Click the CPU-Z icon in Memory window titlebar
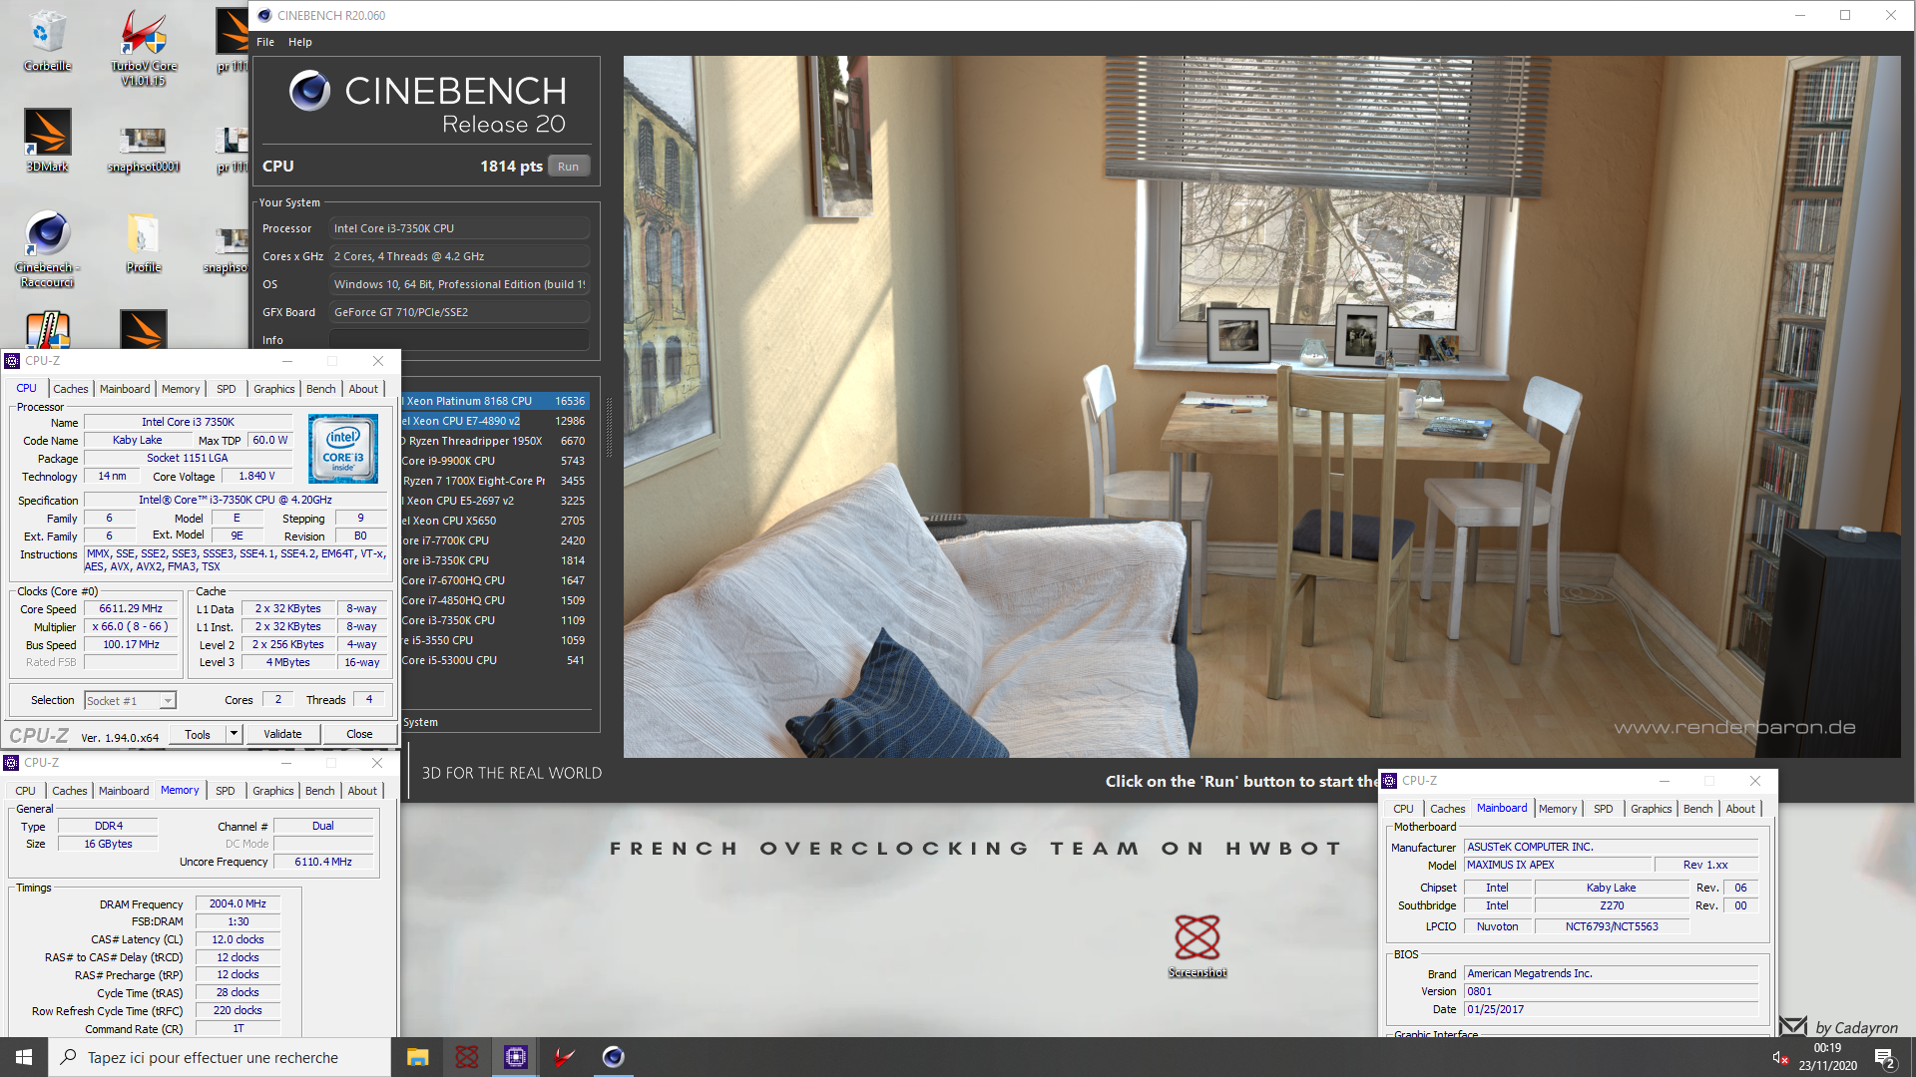 (12, 763)
